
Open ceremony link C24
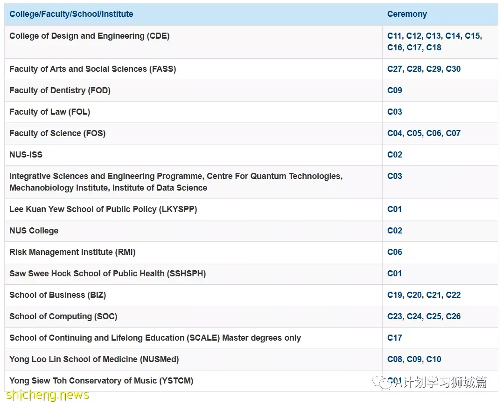tap(414, 316)
